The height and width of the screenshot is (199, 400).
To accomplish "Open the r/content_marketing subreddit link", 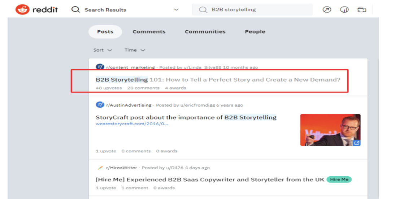I will coord(130,67).
